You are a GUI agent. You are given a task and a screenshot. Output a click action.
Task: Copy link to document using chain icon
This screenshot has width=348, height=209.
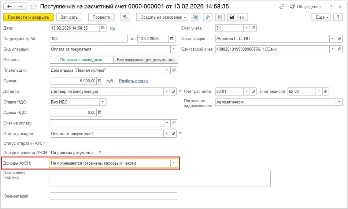click(x=282, y=7)
